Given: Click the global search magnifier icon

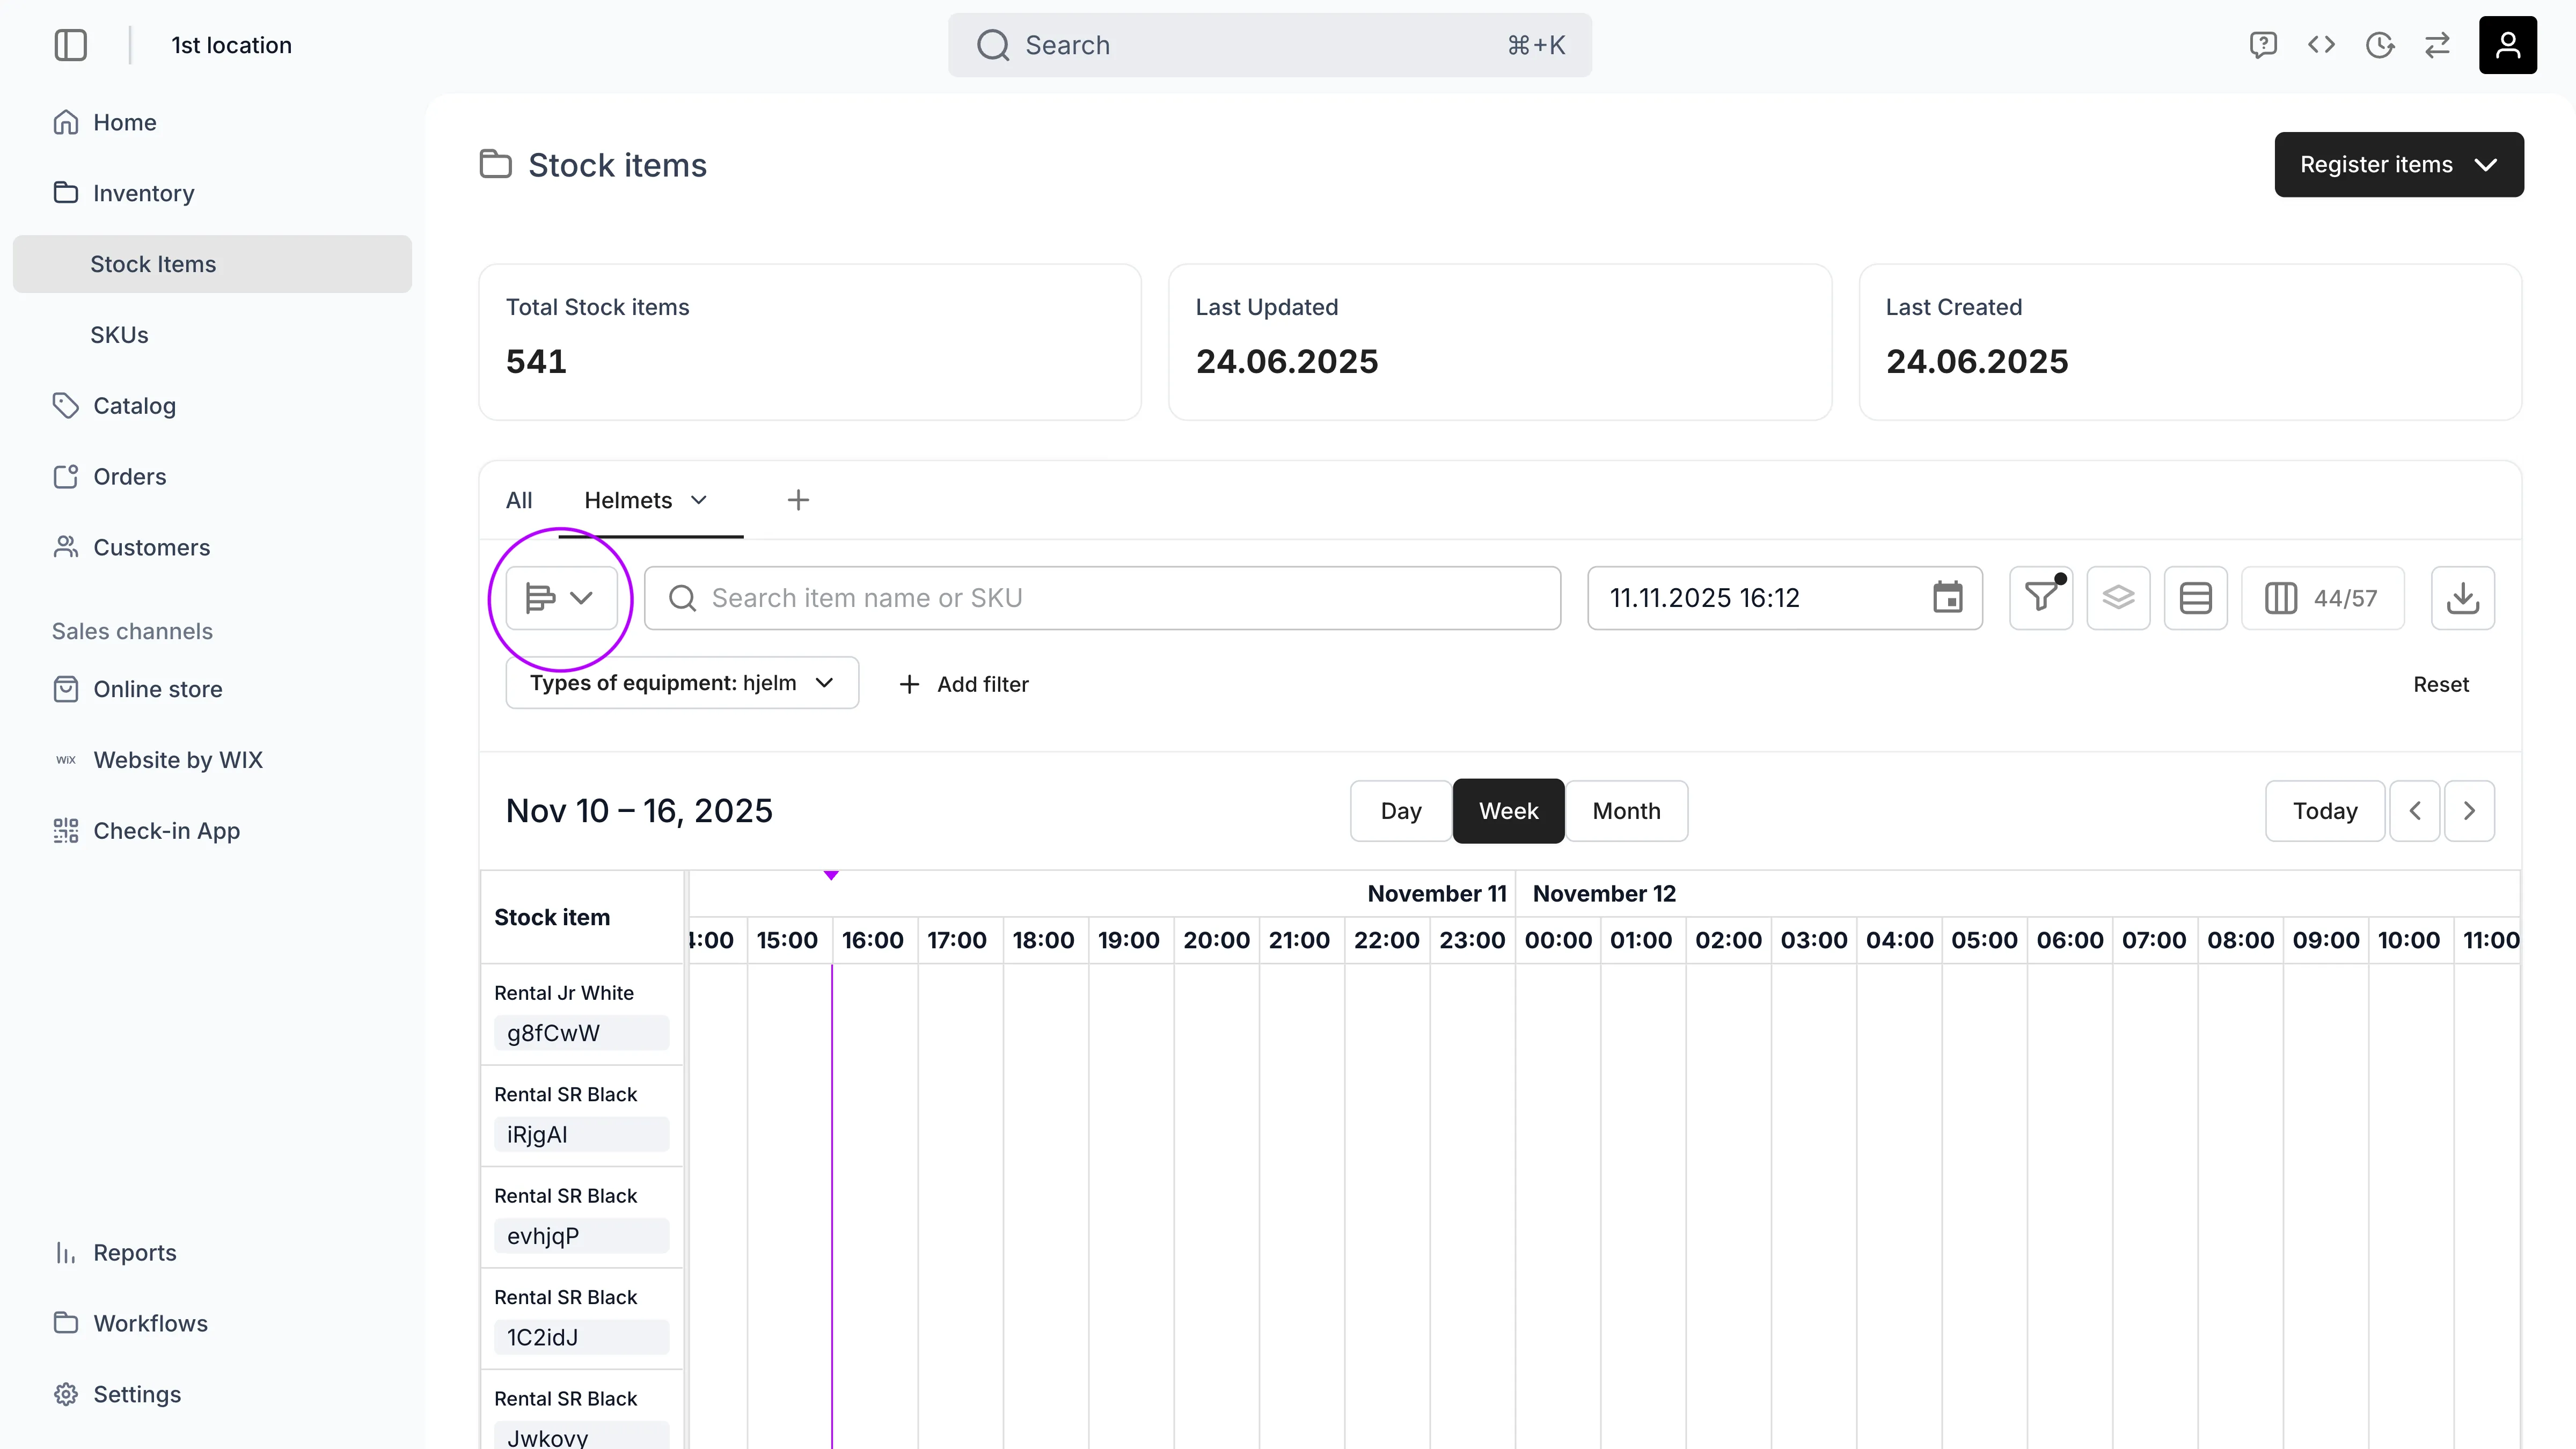Looking at the screenshot, I should (992, 45).
